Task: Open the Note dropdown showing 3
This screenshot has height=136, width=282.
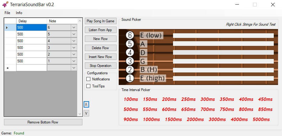Action: click(x=74, y=48)
